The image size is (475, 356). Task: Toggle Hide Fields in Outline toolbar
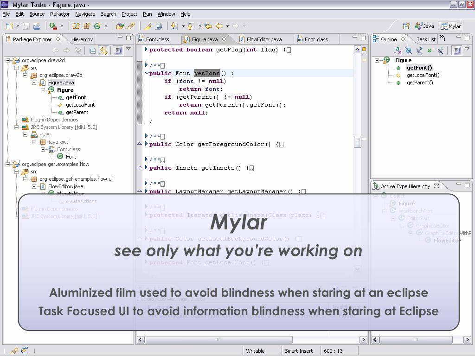tap(408, 51)
